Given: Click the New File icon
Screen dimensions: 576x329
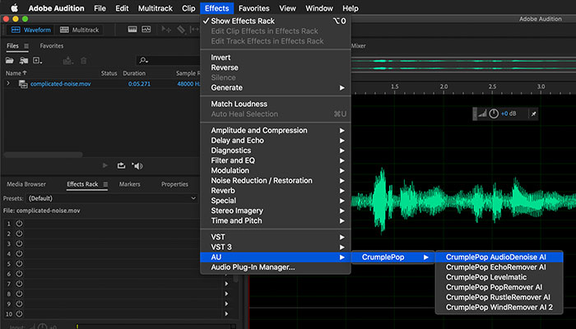Looking at the screenshot, I should [38, 61].
